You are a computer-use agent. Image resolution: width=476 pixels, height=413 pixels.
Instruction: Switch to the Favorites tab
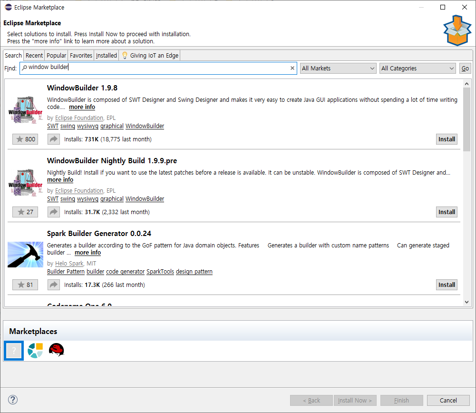(81, 55)
